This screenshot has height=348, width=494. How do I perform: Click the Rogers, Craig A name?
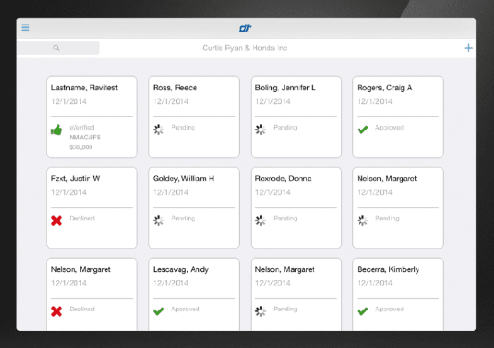(x=385, y=87)
